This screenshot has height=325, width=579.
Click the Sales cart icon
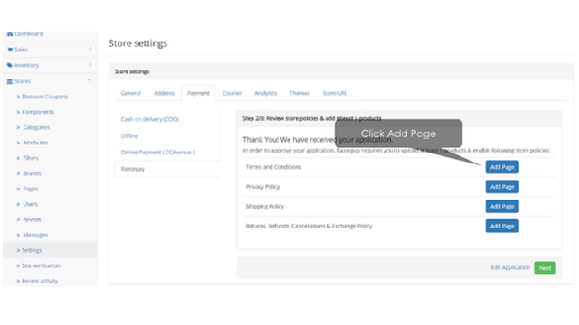10,50
